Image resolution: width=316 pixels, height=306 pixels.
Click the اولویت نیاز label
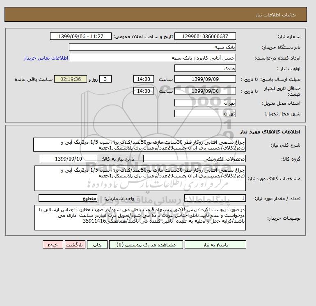pyautogui.click(x=289, y=69)
